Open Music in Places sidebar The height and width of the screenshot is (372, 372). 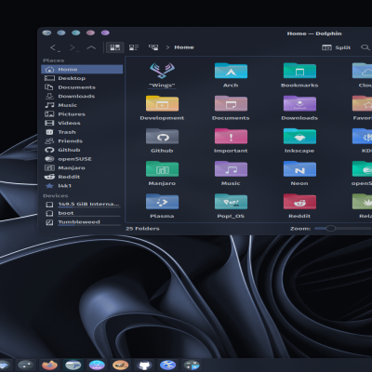tap(82, 105)
